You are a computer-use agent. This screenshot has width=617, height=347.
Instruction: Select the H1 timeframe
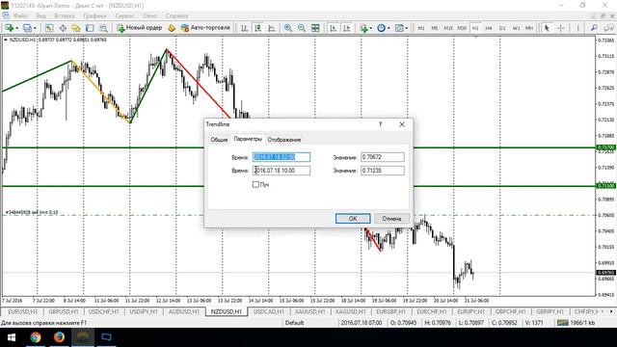[475, 28]
